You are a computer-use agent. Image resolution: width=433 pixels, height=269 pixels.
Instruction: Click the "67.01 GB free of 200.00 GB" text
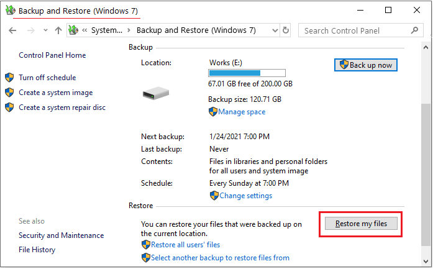click(250, 84)
